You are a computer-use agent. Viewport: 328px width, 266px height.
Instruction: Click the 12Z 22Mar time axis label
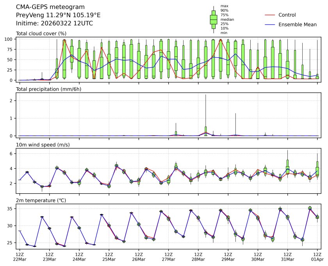point(20,256)
